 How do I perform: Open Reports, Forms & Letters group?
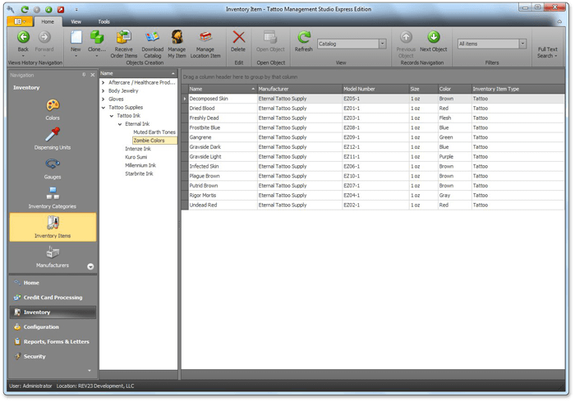tap(56, 341)
